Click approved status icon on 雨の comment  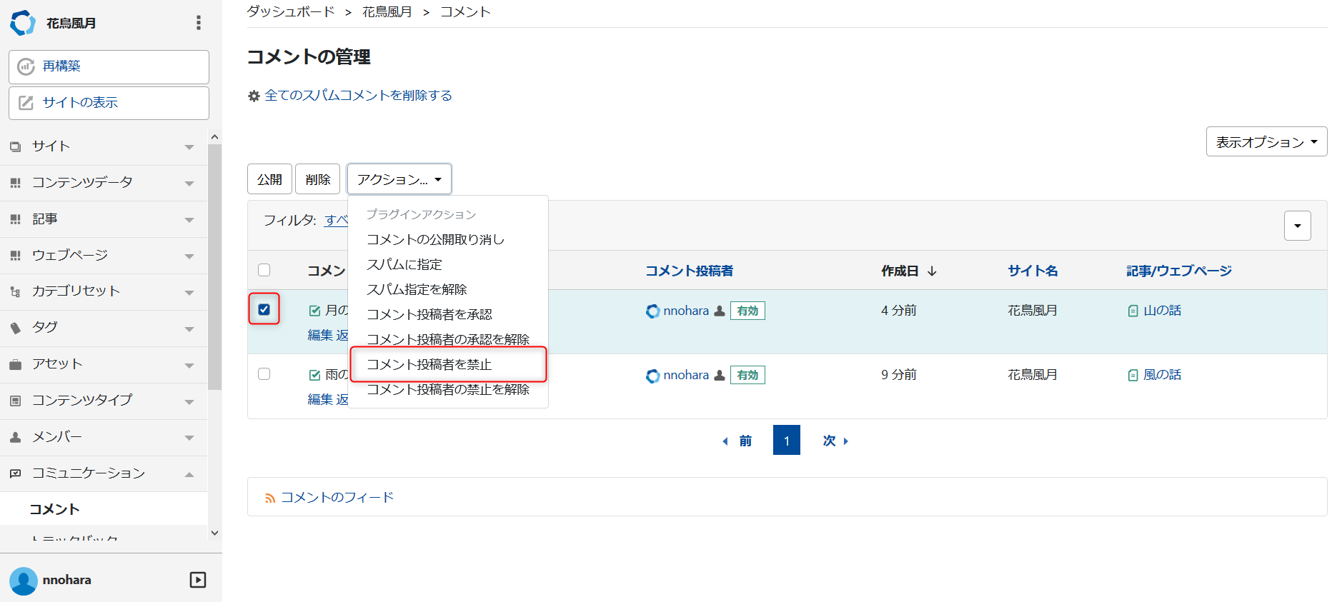(314, 375)
